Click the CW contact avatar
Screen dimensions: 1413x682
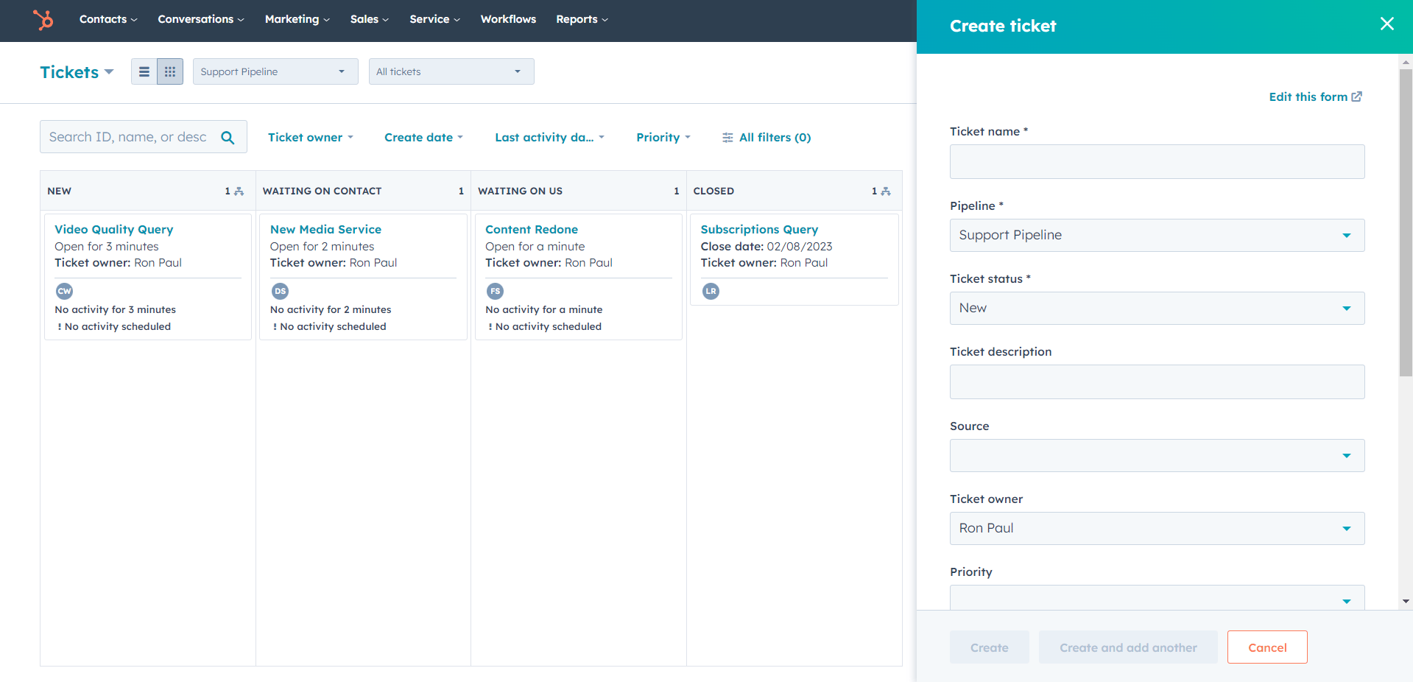[65, 291]
